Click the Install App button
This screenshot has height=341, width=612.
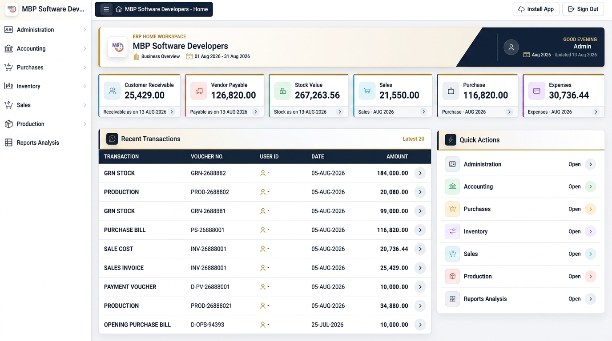tap(536, 9)
